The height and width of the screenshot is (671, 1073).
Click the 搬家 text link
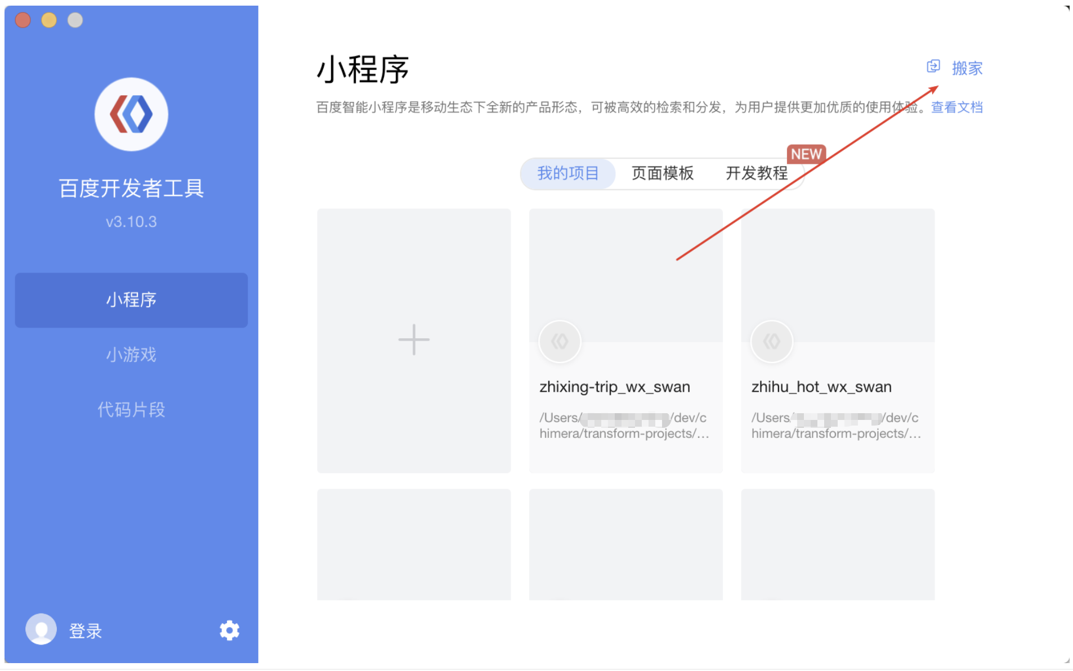coord(967,68)
